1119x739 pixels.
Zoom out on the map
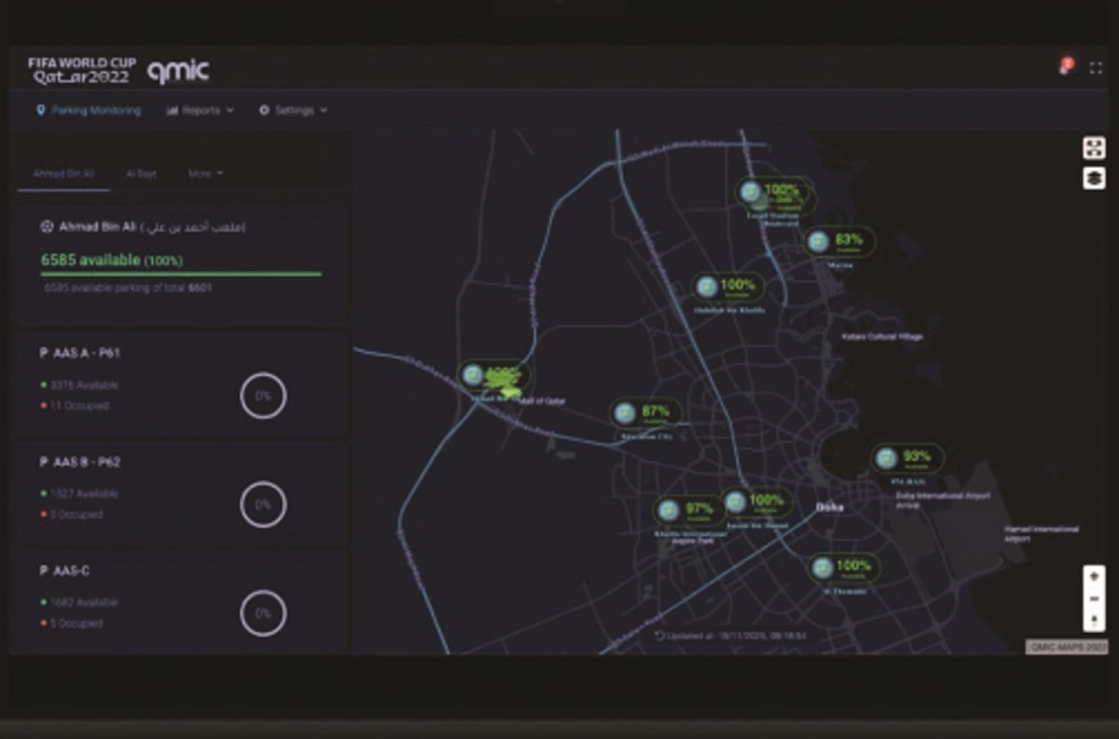(x=1094, y=598)
